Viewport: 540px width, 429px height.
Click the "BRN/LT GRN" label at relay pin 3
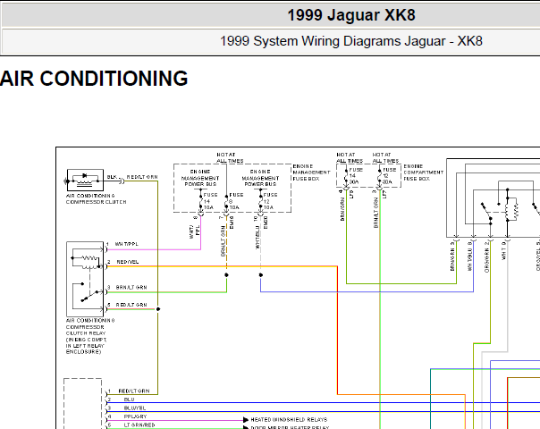[x=131, y=287]
